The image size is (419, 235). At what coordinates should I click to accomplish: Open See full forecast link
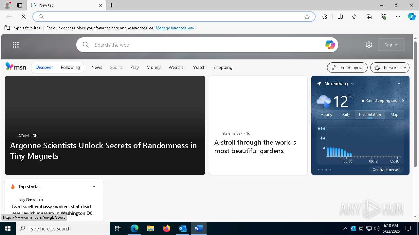coord(386,170)
